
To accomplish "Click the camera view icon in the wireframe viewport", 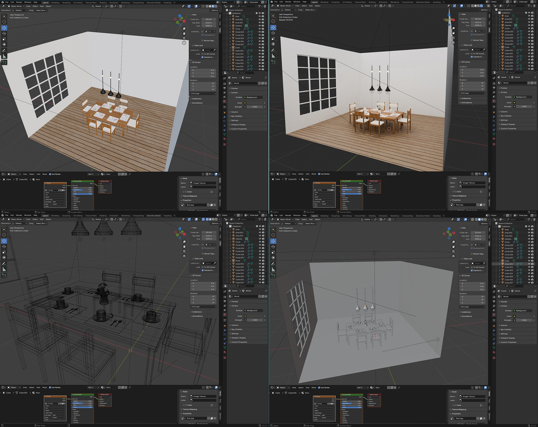I will tap(184, 251).
